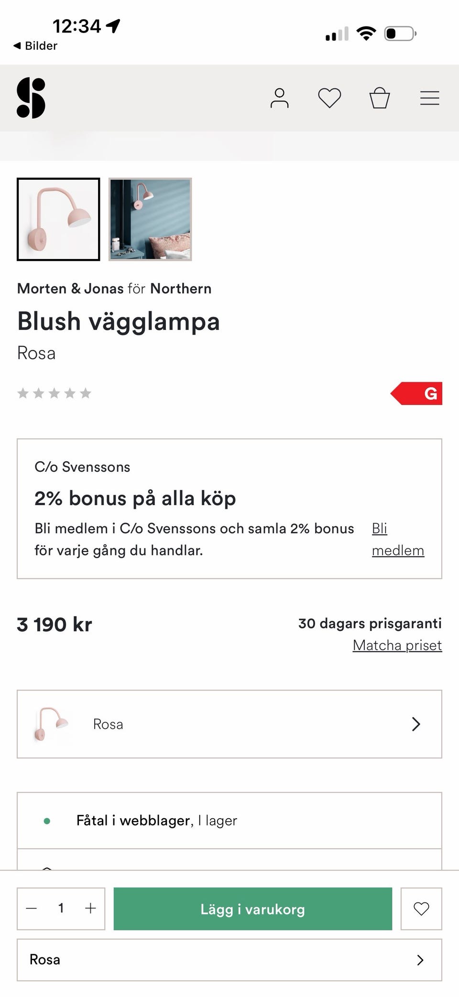Open the shopping basket icon
Screen dimensions: 459x997
(380, 98)
